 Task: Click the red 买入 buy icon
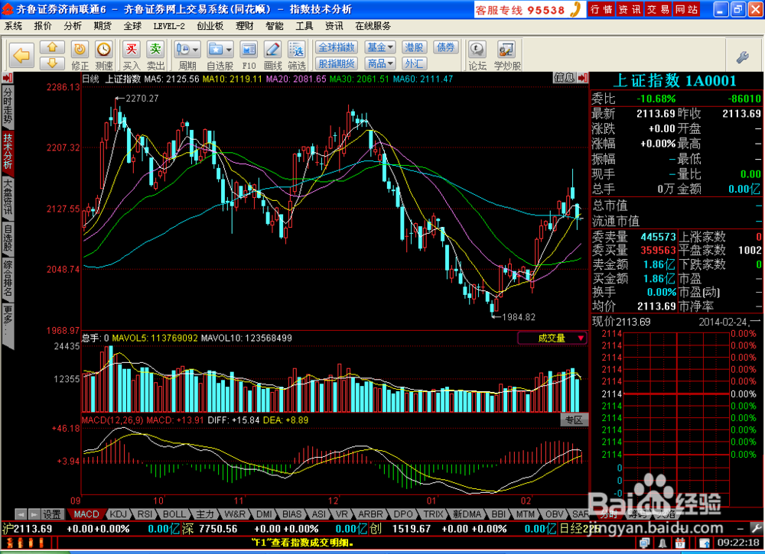click(132, 56)
